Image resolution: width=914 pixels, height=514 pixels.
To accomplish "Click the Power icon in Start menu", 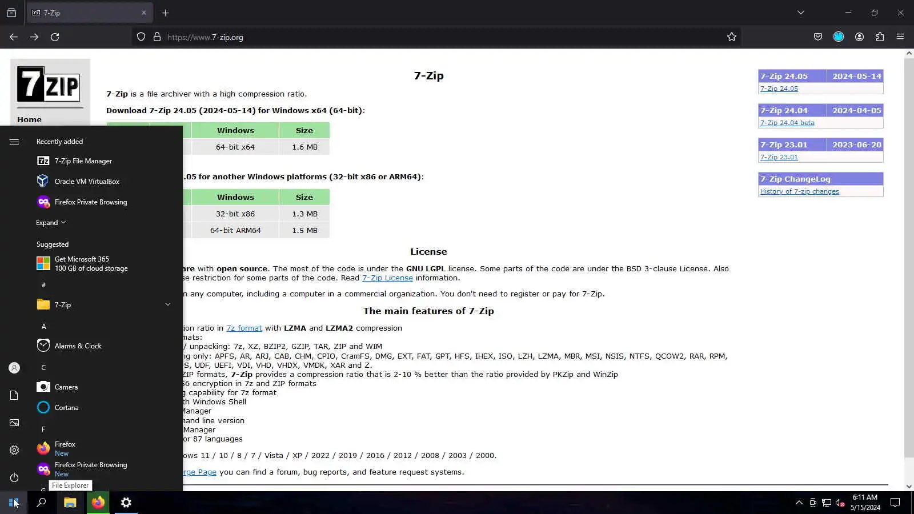I will pyautogui.click(x=14, y=477).
